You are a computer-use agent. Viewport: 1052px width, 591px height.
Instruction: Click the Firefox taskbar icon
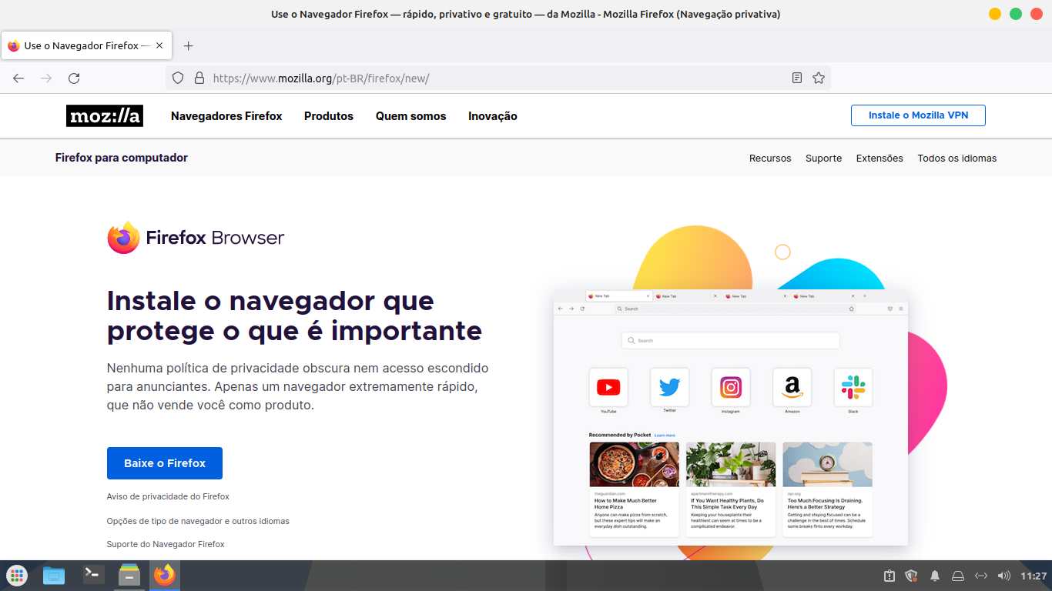[x=165, y=575]
